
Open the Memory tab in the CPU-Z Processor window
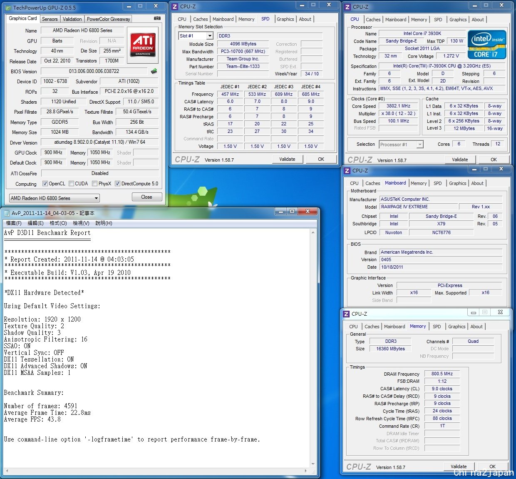point(419,20)
